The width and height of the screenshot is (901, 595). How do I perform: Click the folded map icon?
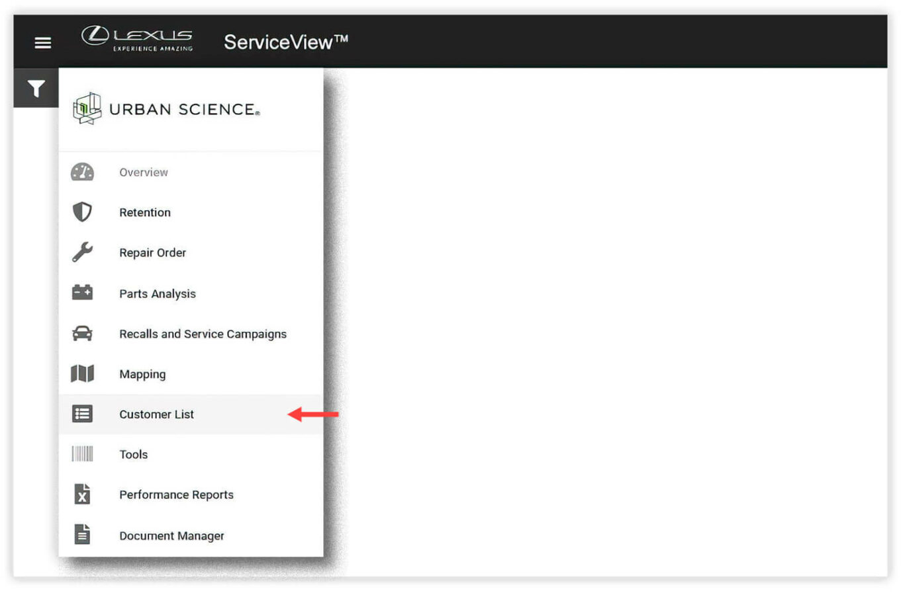coord(82,374)
